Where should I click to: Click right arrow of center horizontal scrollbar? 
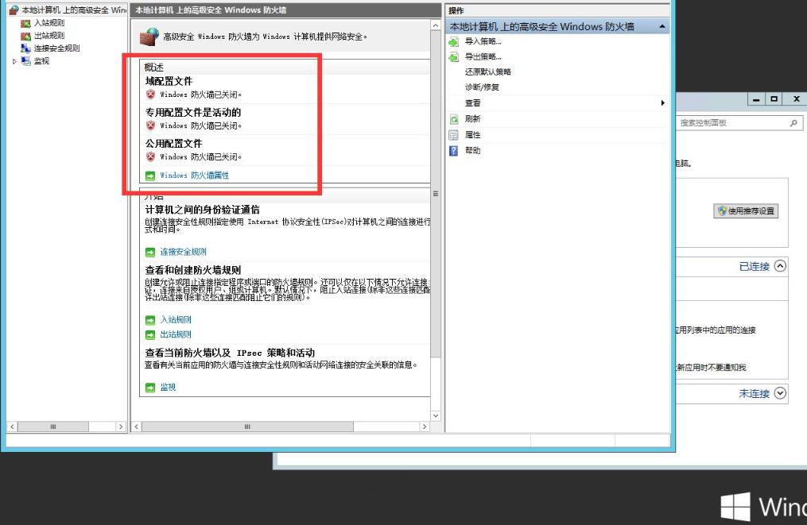pos(425,427)
